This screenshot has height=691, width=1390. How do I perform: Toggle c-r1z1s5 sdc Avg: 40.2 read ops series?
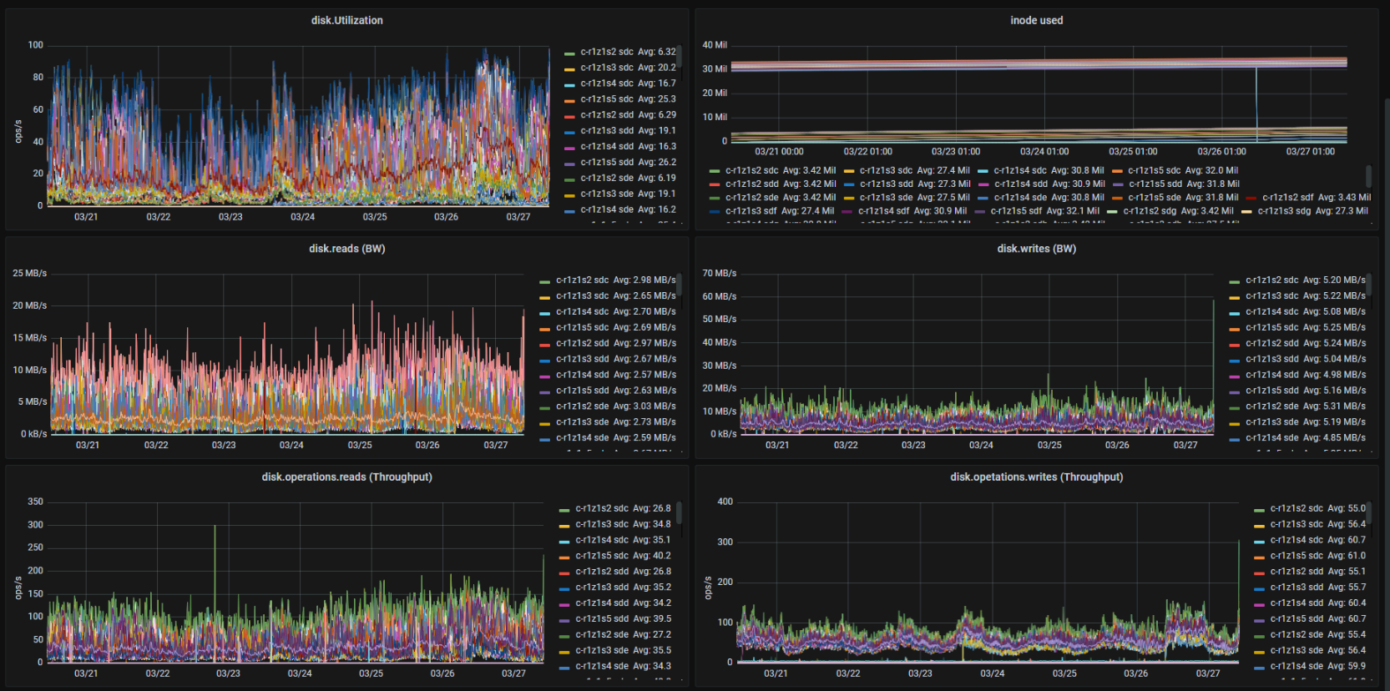click(x=622, y=556)
